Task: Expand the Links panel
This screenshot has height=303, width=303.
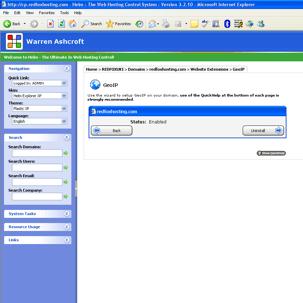Action: [x=67, y=240]
